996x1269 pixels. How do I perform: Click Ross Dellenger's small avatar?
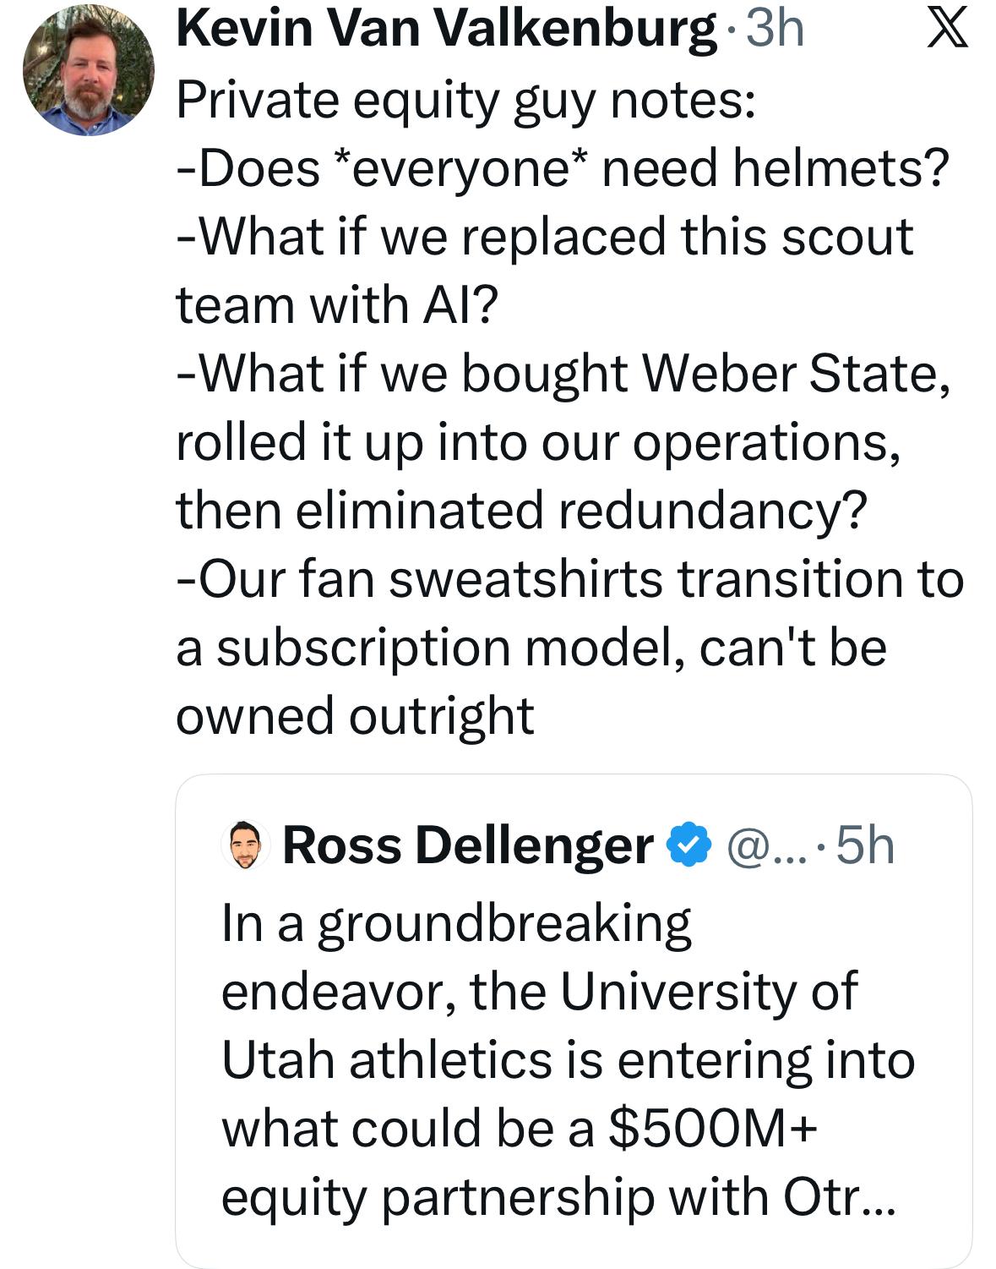point(245,845)
